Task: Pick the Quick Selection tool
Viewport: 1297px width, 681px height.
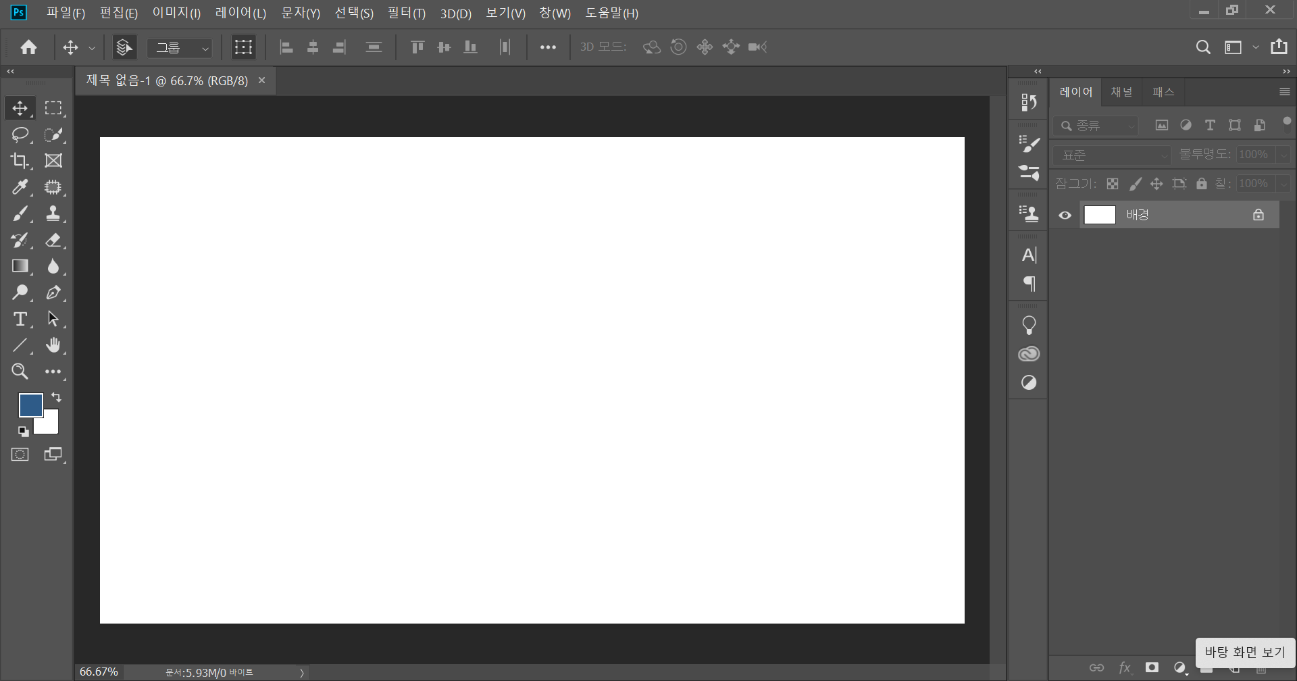Action: [53, 134]
